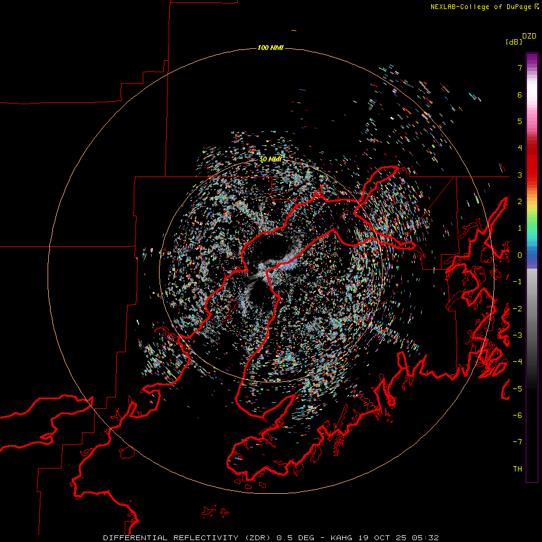Click the 100 NMI range ring label
This screenshot has width=542, height=542.
tap(270, 48)
